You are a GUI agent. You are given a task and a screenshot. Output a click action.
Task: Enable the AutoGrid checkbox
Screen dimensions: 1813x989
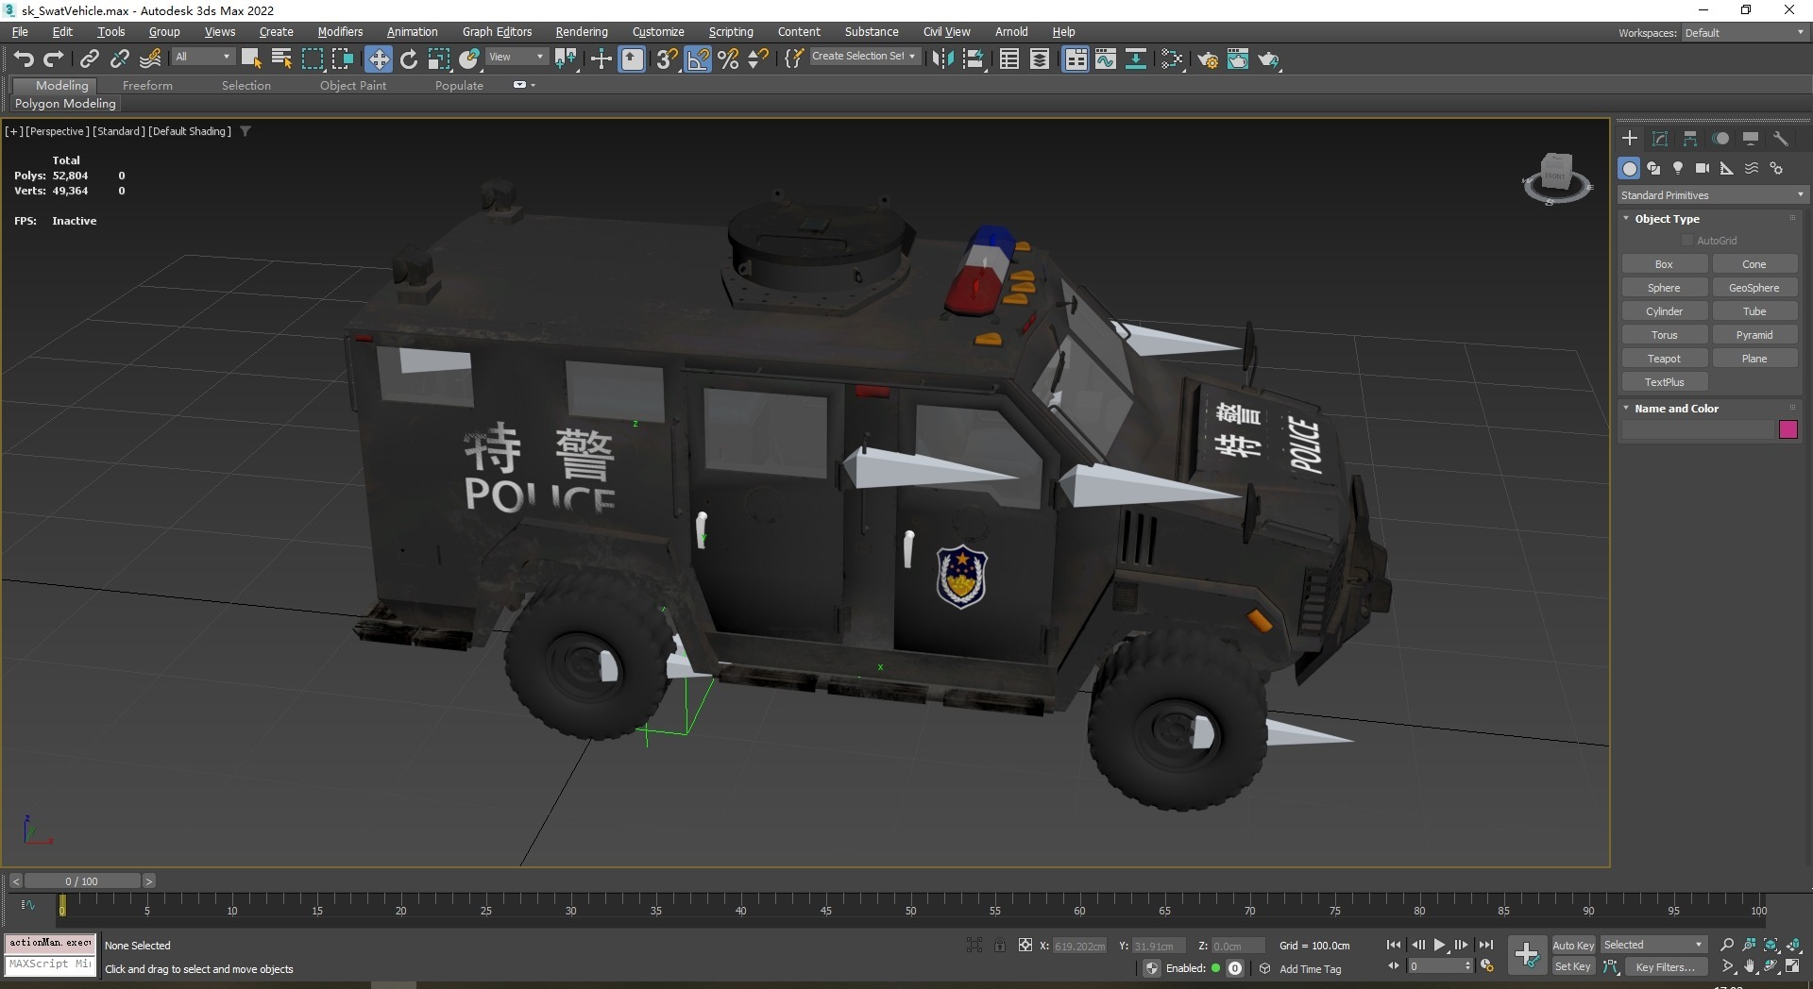pos(1687,241)
